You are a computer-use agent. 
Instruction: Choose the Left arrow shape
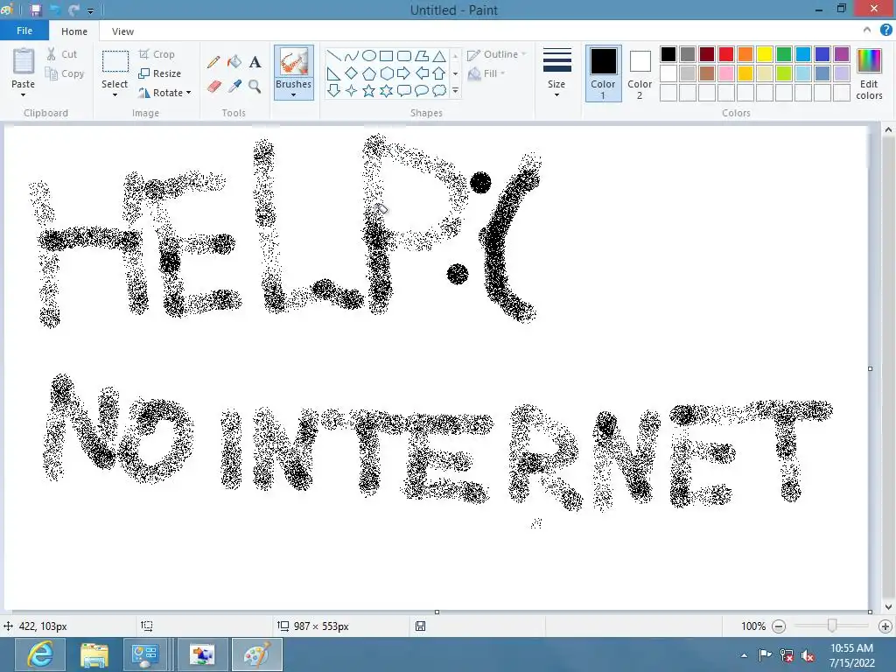pyautogui.click(x=422, y=73)
